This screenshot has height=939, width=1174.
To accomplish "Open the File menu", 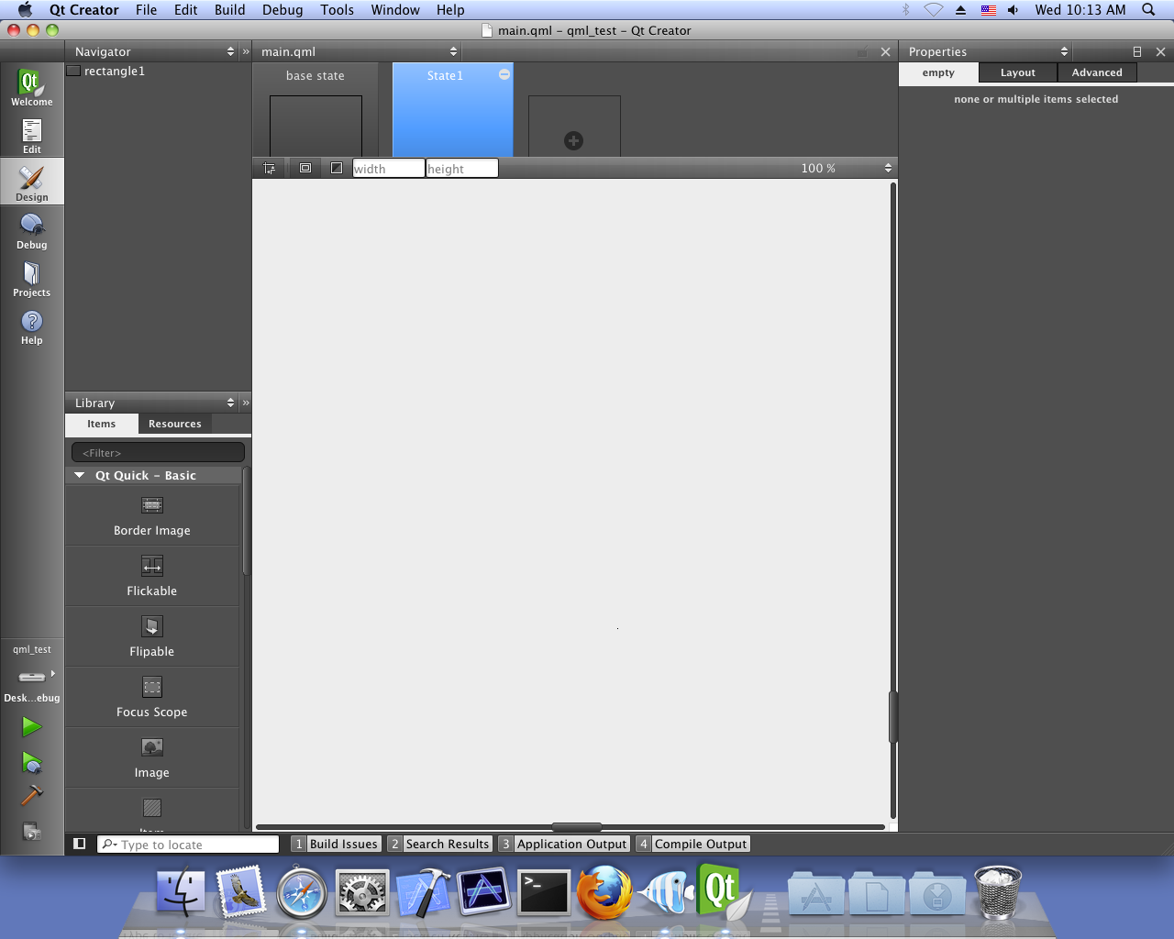I will point(146,9).
